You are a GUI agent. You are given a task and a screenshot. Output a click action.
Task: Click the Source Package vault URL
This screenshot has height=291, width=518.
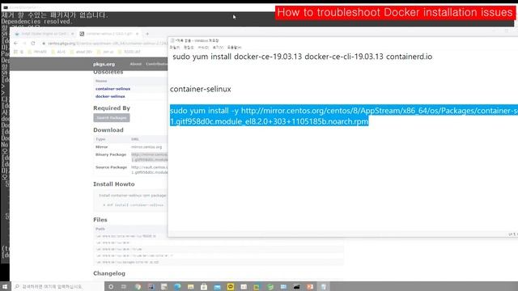tap(149, 170)
